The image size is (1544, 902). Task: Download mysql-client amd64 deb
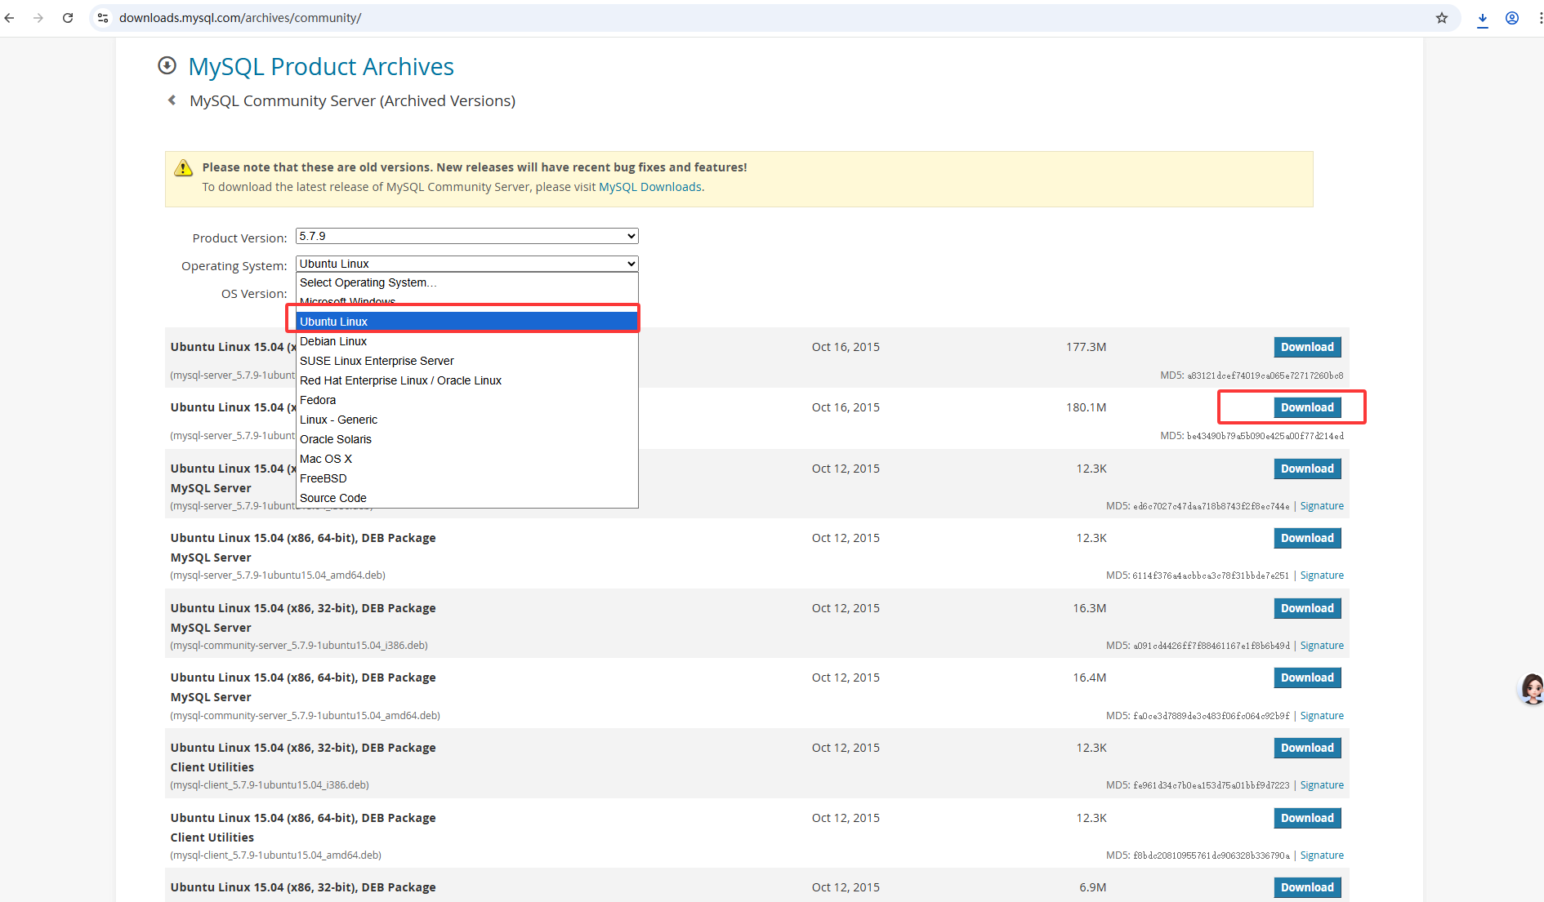coord(1307,818)
